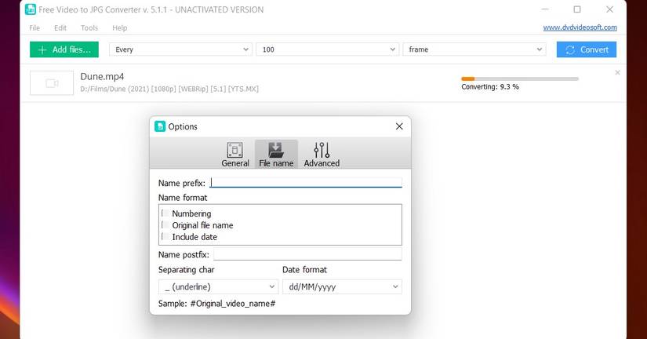Click the app icon in the title bar
The width and height of the screenshot is (647, 339).
point(31,9)
